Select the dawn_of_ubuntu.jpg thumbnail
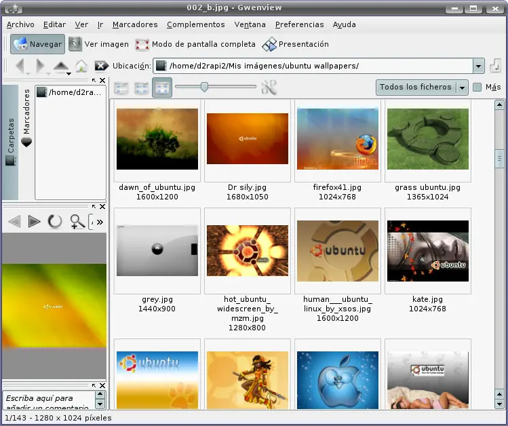The width and height of the screenshot is (508, 426). point(157,139)
